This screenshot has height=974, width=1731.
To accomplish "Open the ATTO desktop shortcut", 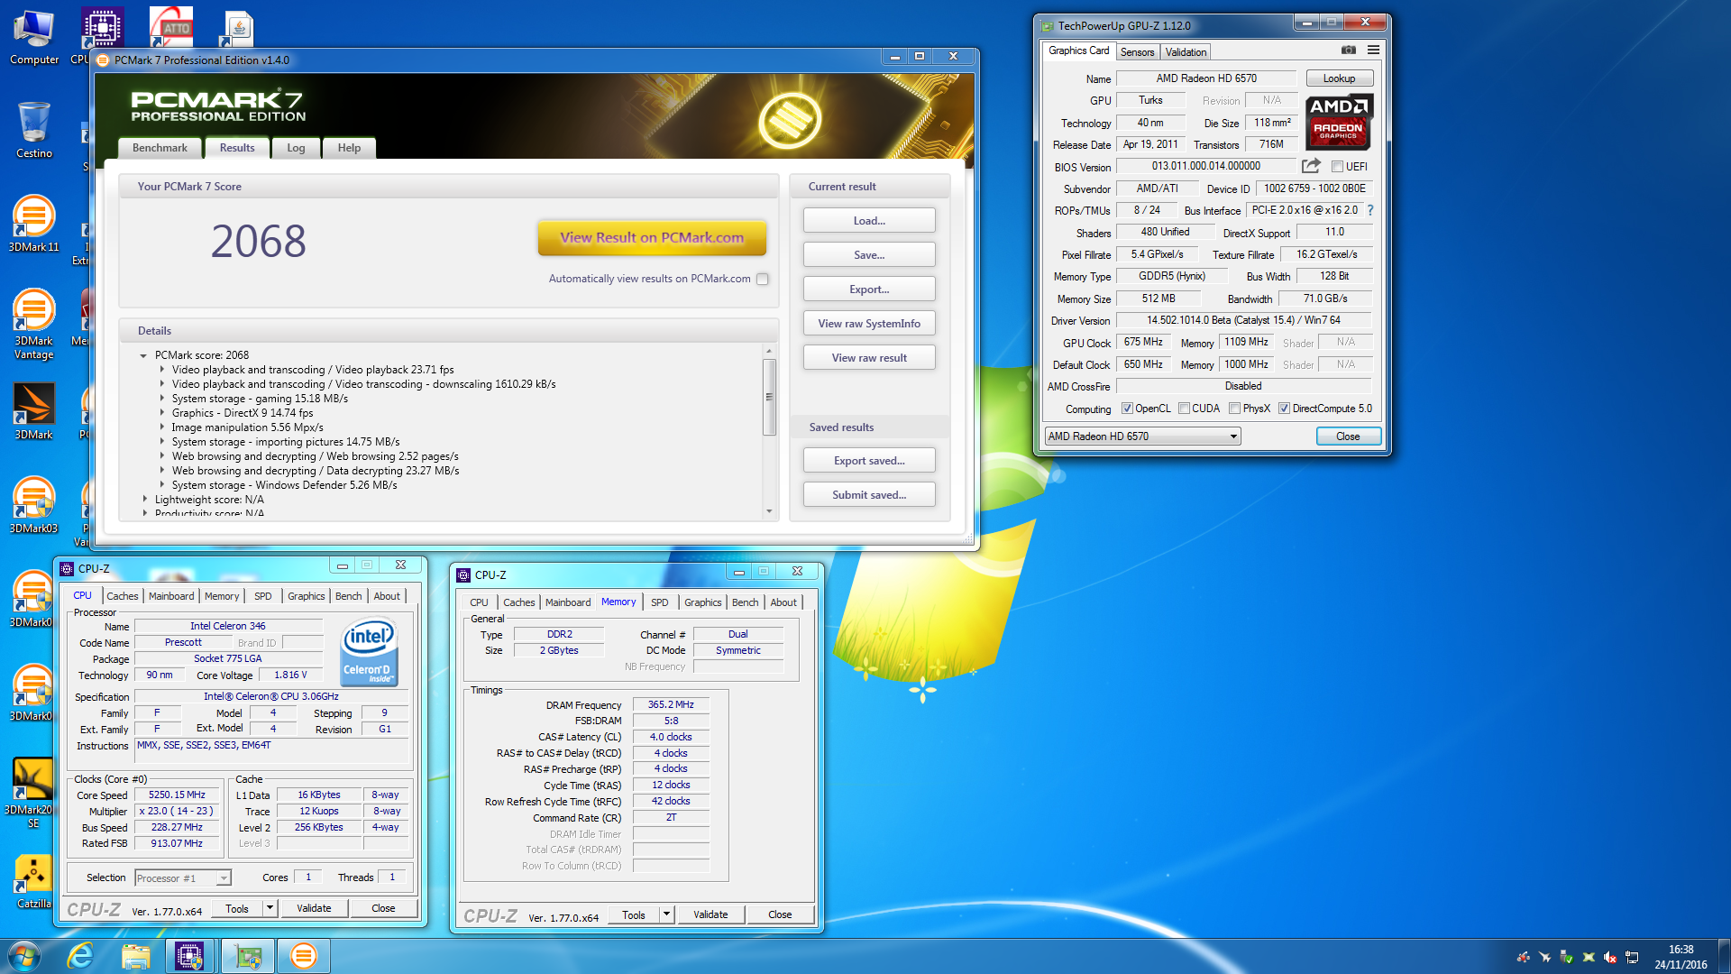I will tap(171, 27).
